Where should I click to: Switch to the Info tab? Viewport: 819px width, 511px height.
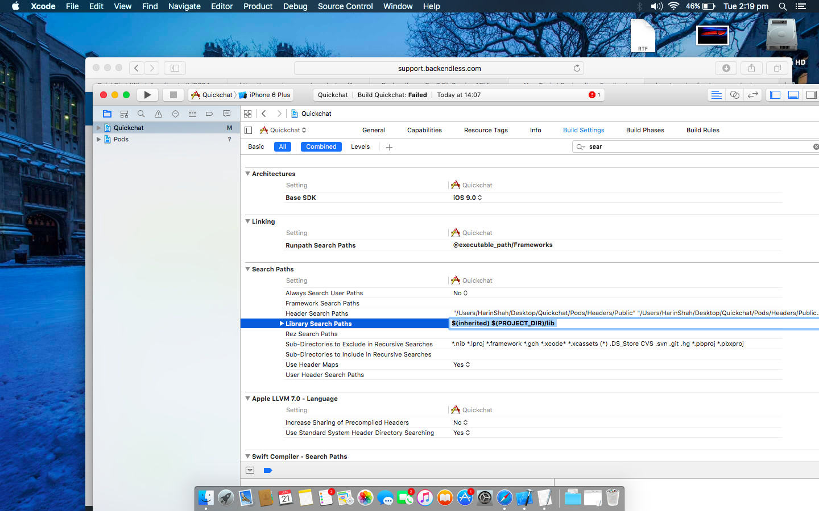(536, 130)
